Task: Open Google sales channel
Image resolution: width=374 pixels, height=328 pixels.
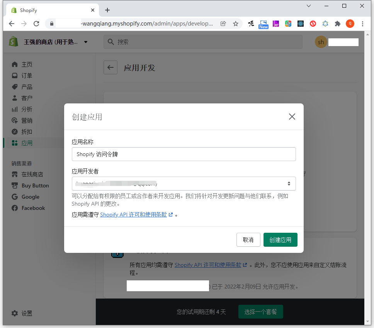Action: [30, 197]
